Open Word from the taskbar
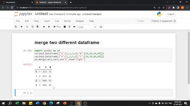The height and width of the screenshot is (106, 190). (x=38, y=103)
